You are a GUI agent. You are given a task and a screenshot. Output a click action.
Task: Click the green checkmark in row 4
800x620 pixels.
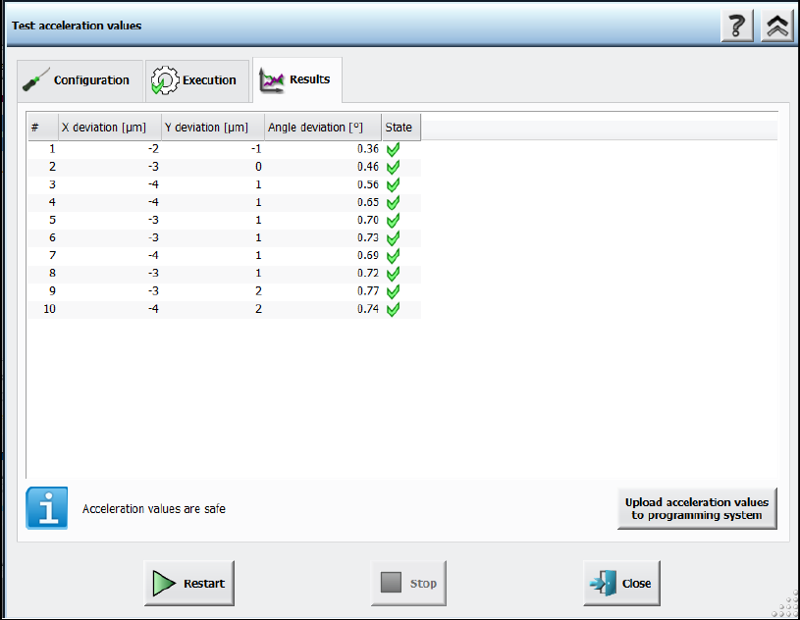393,203
